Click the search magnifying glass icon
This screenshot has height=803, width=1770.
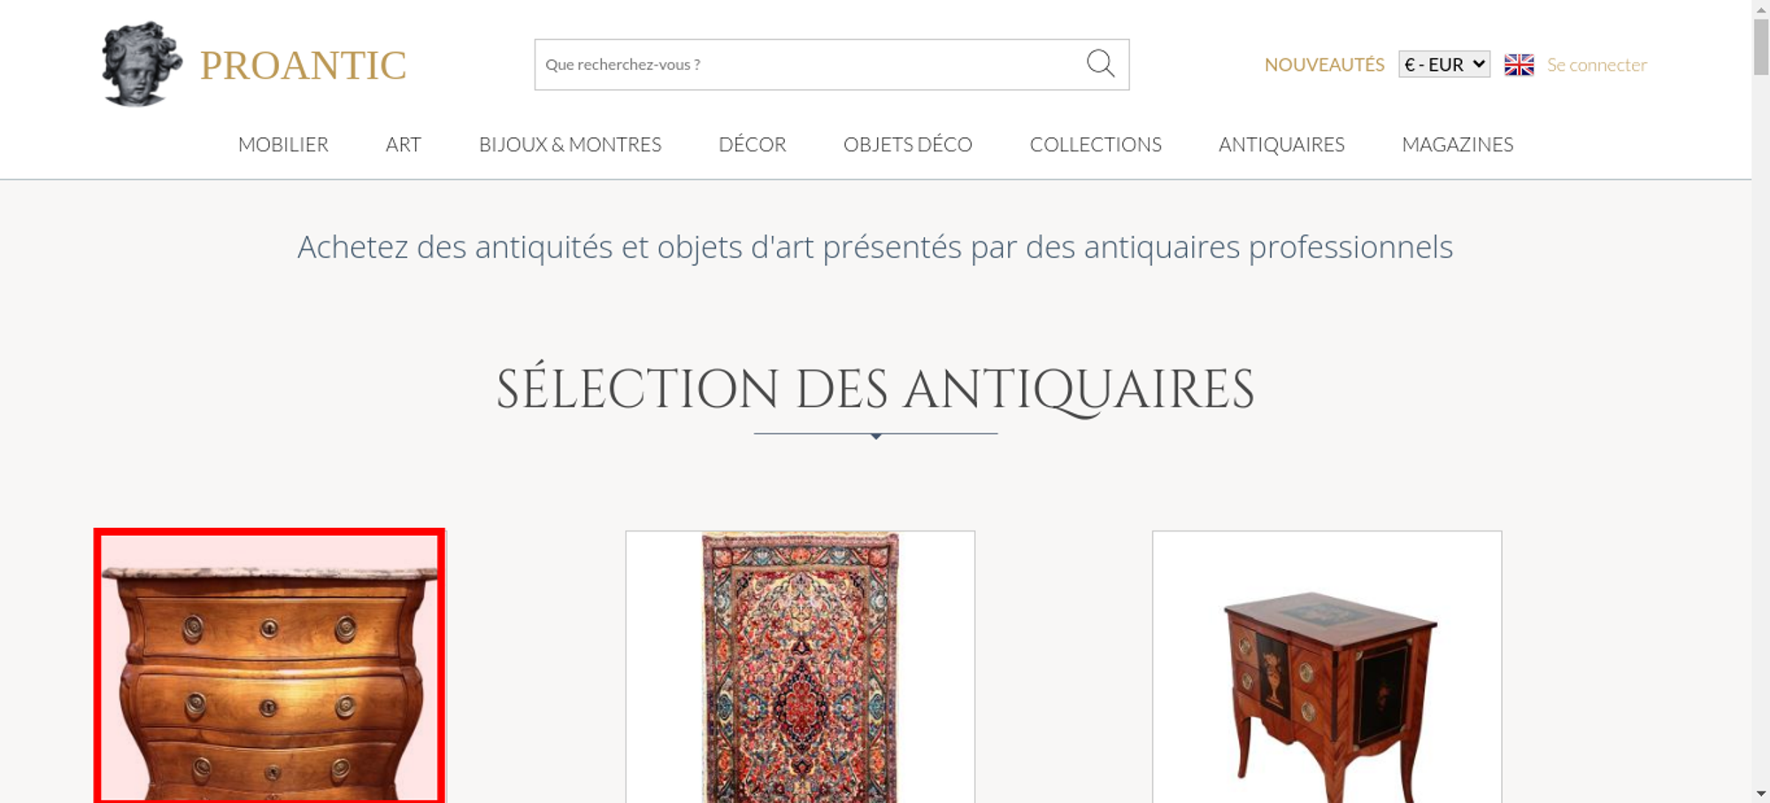[x=1100, y=64]
